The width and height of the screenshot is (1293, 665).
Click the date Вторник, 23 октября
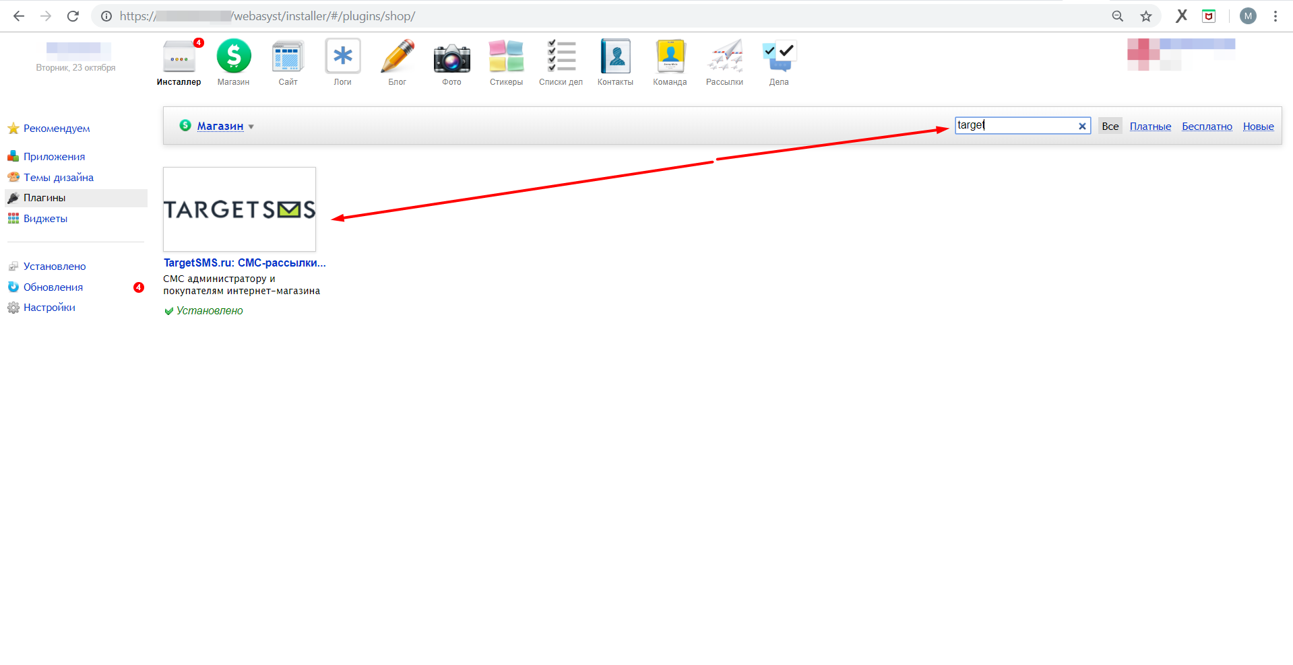[x=75, y=68]
